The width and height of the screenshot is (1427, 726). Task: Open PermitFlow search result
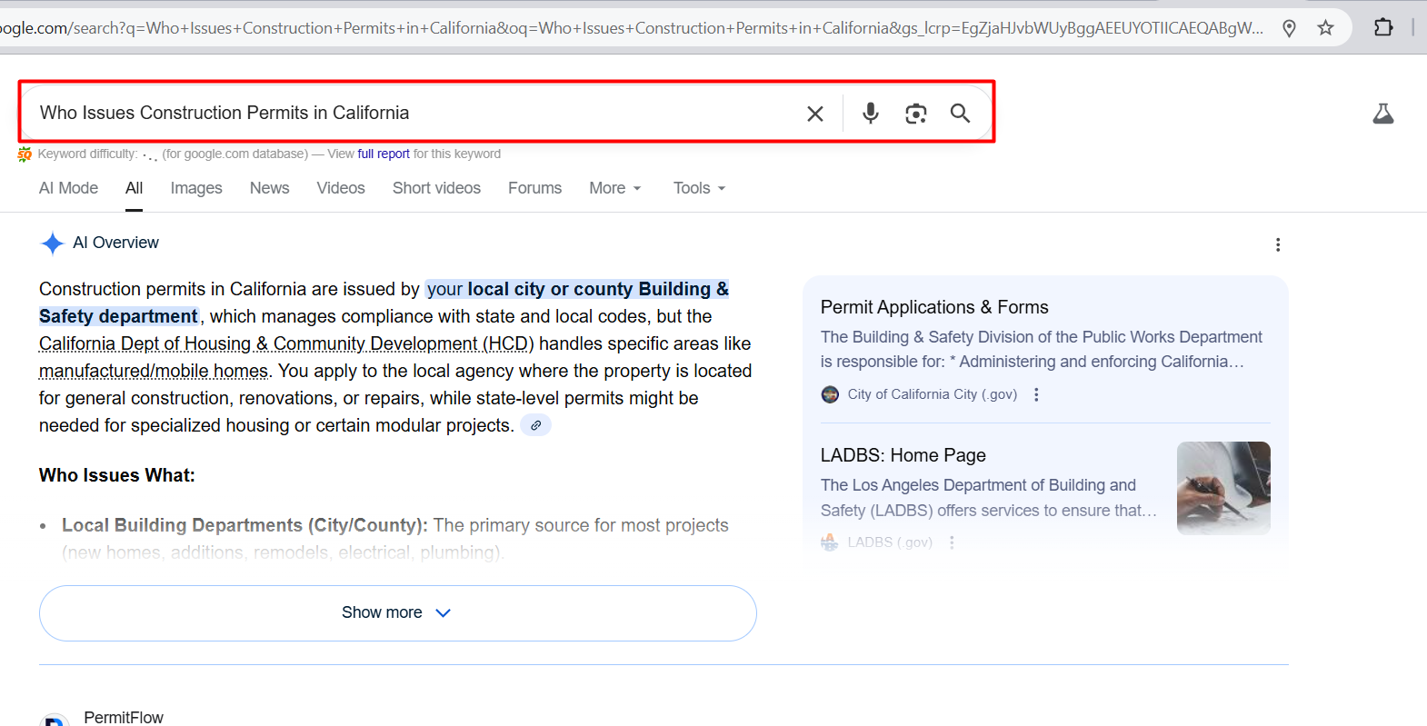point(124,717)
